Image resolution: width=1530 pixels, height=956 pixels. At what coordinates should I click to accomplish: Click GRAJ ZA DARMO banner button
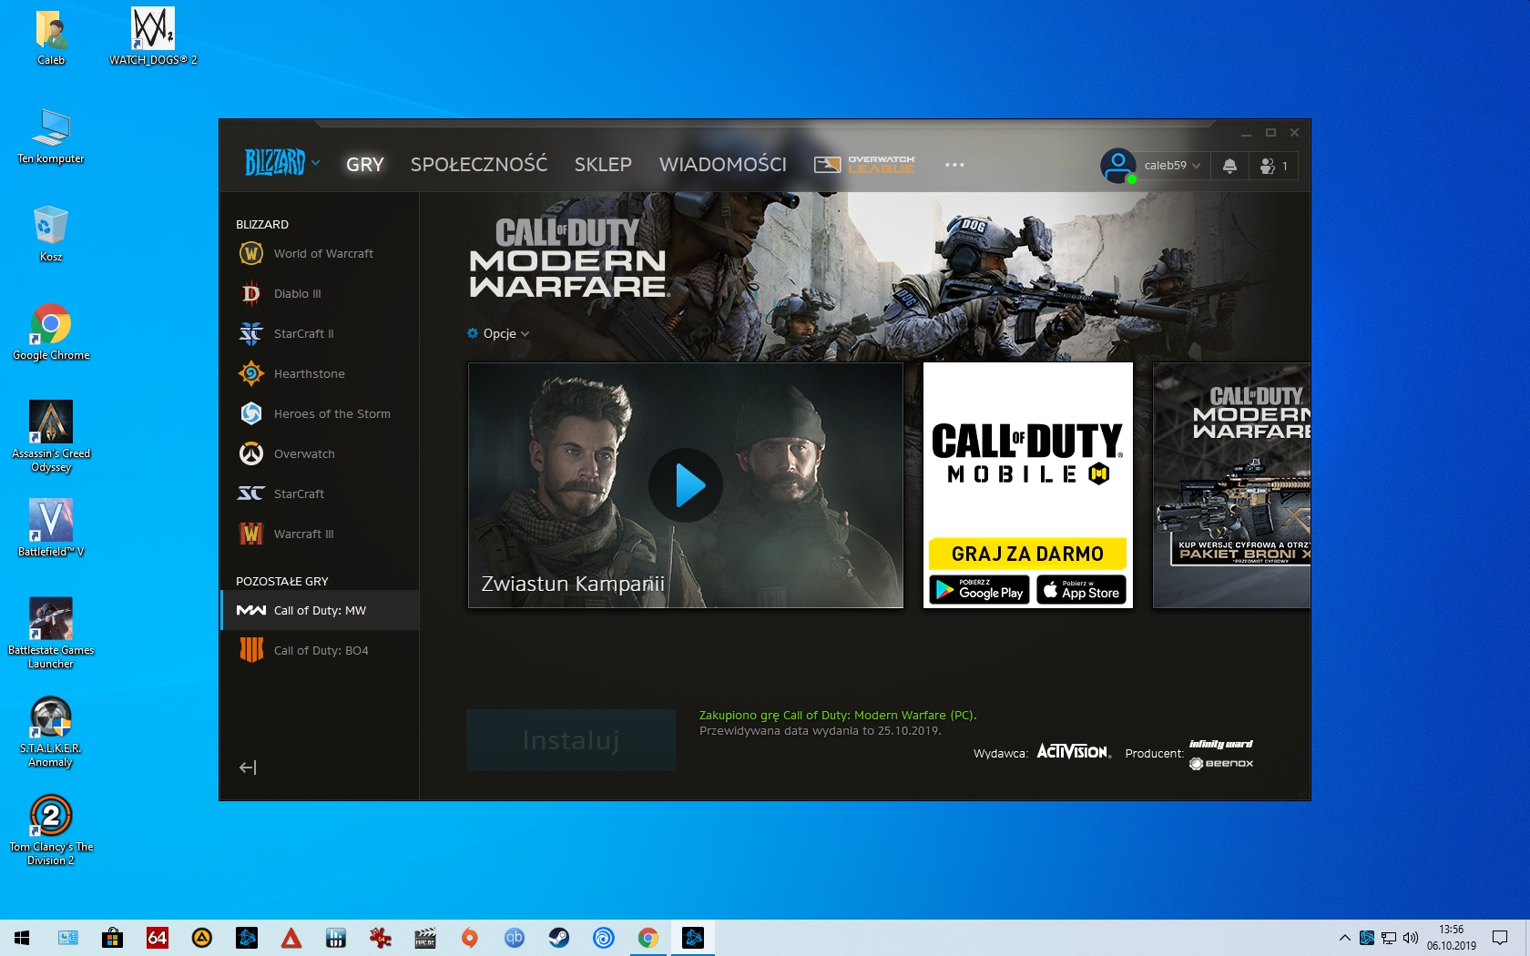coord(1027,554)
